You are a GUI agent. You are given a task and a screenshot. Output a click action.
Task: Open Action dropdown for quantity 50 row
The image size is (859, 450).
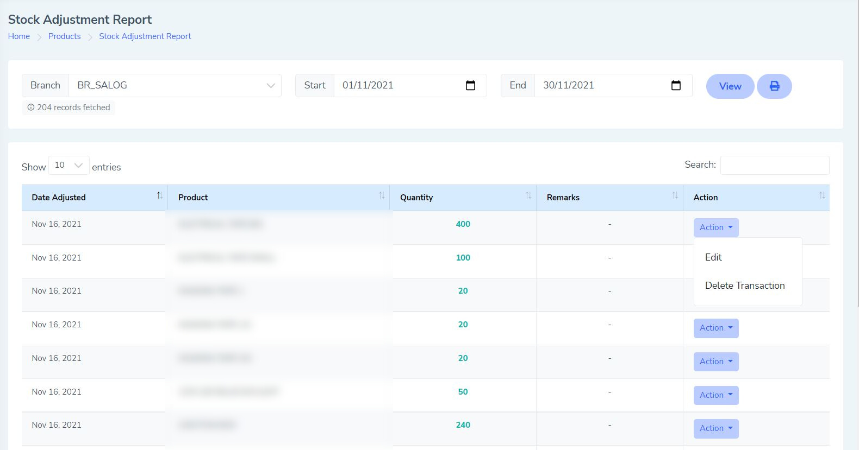tap(716, 395)
